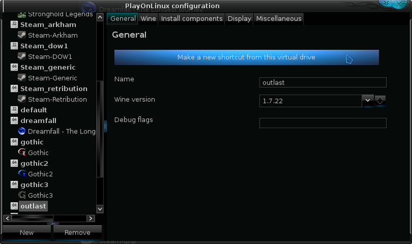Select the Steam-Generic shortcut entry
Viewport: 412px width, 244px height.
[x=52, y=78]
